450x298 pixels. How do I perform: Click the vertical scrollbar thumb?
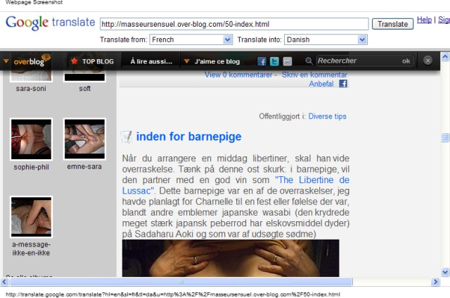point(445,137)
